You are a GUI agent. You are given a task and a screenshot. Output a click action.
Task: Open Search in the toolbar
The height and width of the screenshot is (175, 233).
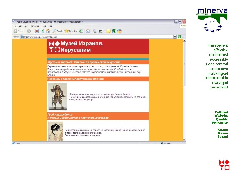coord(58,31)
